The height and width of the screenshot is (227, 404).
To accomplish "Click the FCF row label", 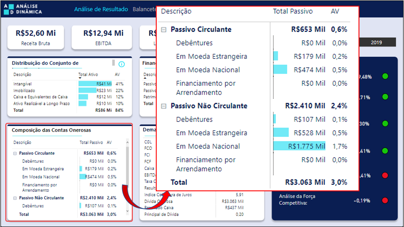I will [148, 162].
